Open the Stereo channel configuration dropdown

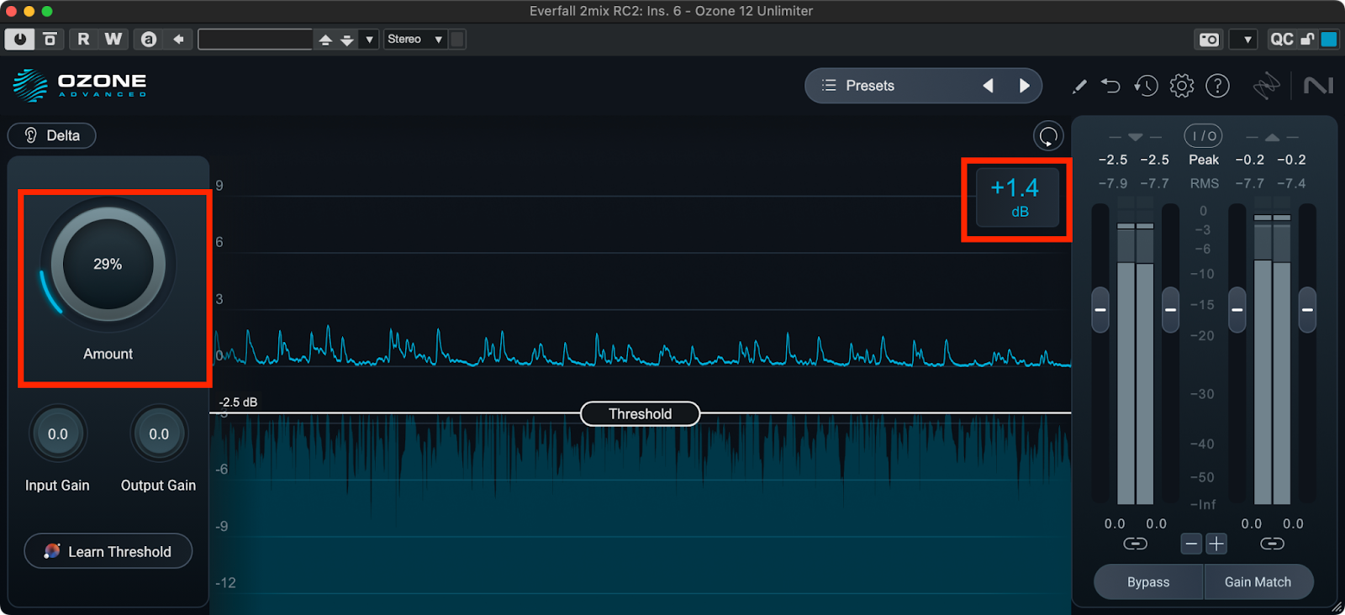[x=414, y=39]
